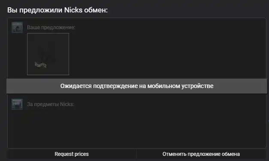269x161 pixels.
Task: Click the word Ожидается in the confirmation banner
Action: point(76,86)
